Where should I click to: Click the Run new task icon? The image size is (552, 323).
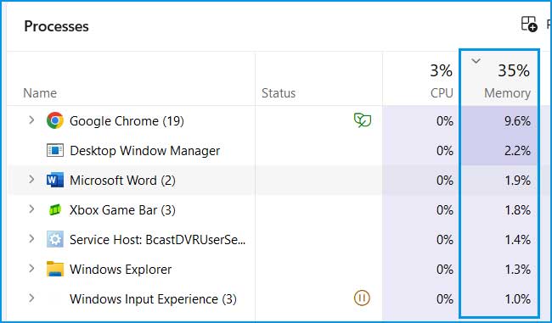(x=529, y=24)
